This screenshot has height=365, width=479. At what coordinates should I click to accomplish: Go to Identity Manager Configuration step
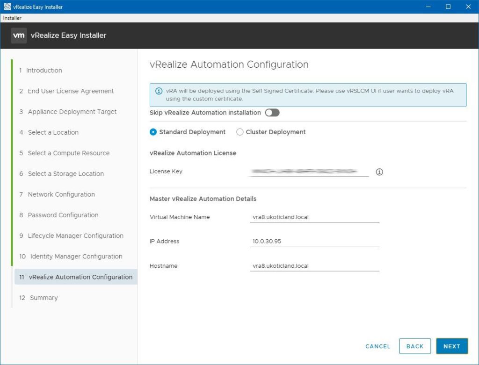(x=71, y=257)
